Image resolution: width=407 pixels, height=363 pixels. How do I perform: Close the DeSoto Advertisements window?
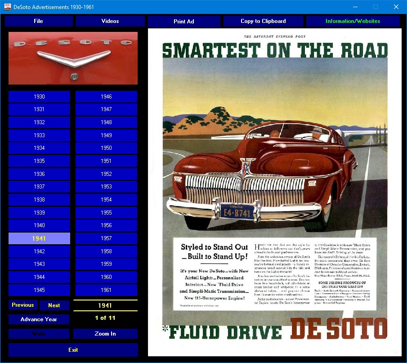point(396,7)
